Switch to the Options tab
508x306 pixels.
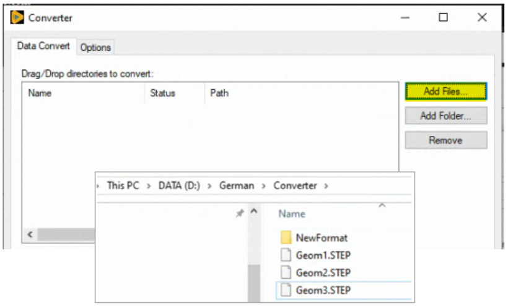pos(95,48)
